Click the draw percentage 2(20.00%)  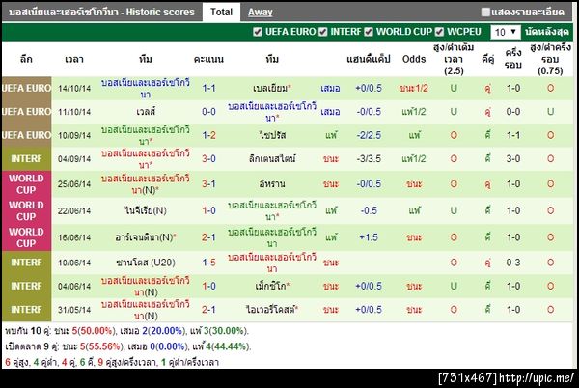click(163, 331)
